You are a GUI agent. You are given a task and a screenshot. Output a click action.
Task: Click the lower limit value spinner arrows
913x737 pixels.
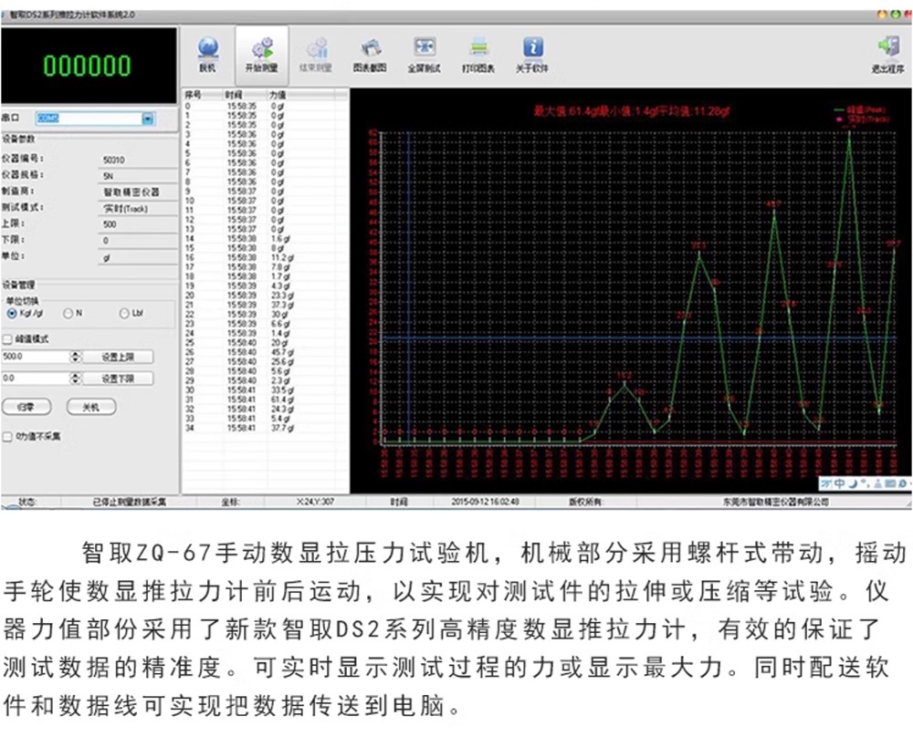75,378
